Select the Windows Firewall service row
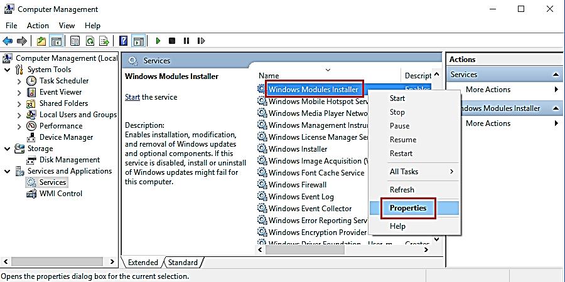565x282 pixels. [298, 185]
